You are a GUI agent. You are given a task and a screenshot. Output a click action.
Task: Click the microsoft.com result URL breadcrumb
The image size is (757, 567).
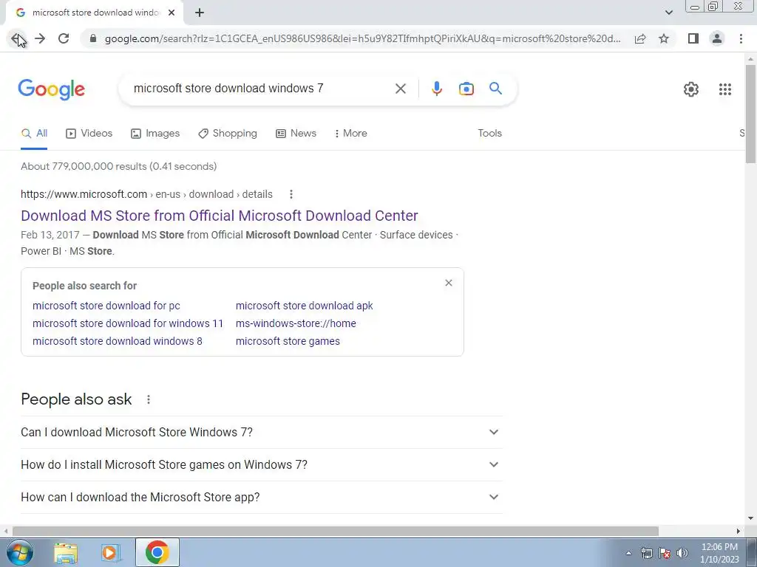click(146, 194)
